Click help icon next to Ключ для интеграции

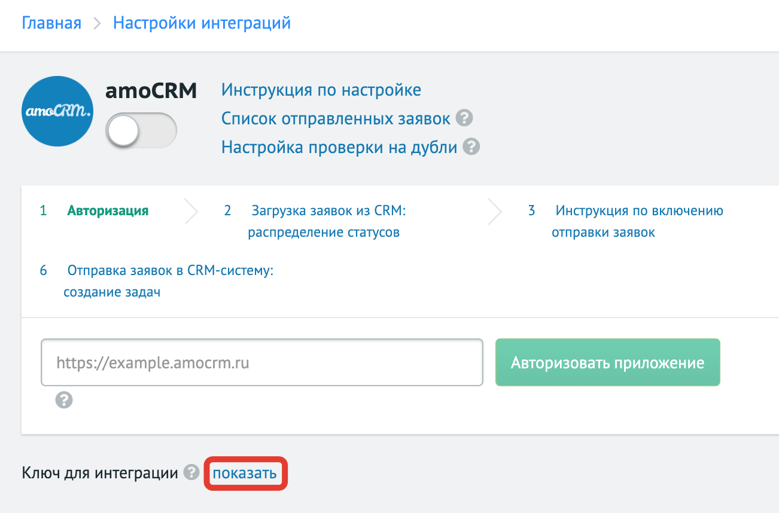(191, 473)
